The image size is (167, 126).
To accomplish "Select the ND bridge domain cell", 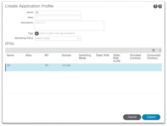I will [x=46, y=65].
